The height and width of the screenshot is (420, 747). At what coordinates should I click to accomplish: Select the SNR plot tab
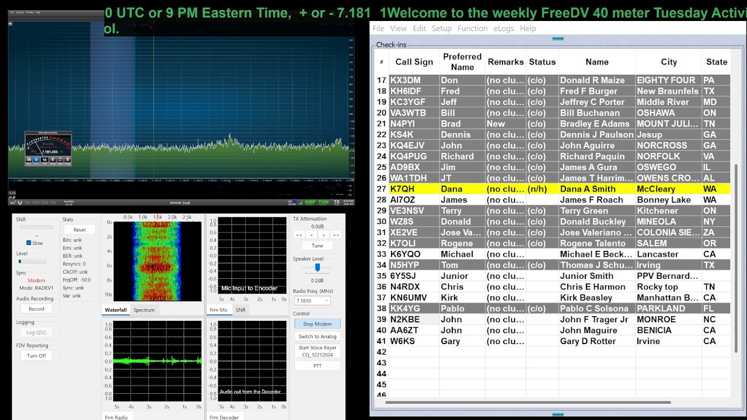click(240, 310)
